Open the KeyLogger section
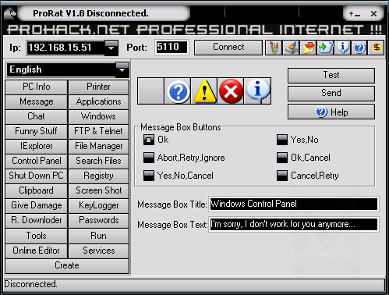The height and width of the screenshot is (295, 389). [x=98, y=205]
